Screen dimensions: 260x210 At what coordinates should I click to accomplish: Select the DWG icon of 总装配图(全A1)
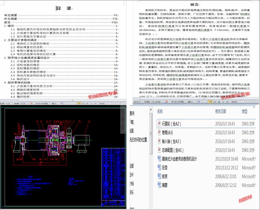(x=159, y=150)
